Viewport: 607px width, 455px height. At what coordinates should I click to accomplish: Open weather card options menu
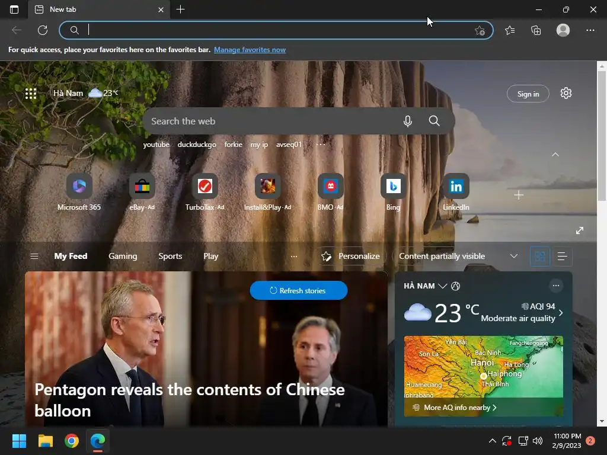pyautogui.click(x=556, y=286)
